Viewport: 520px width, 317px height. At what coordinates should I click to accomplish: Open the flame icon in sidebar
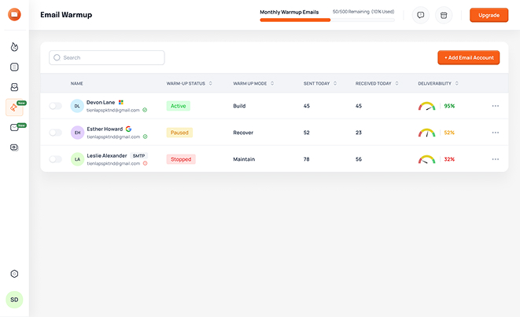[14, 47]
